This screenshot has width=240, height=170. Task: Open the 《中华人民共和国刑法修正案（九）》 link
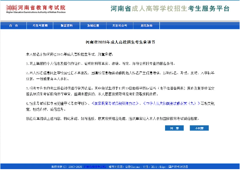pos(172,104)
